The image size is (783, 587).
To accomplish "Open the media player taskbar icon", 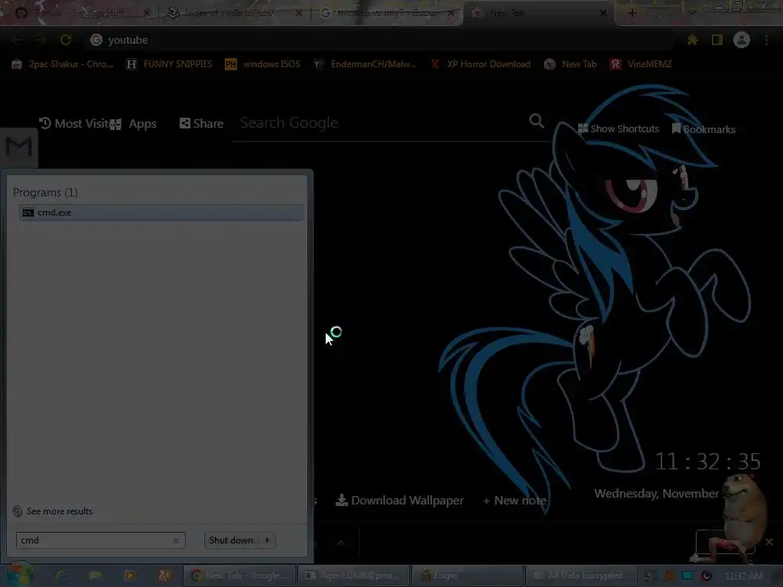I will pyautogui.click(x=130, y=576).
